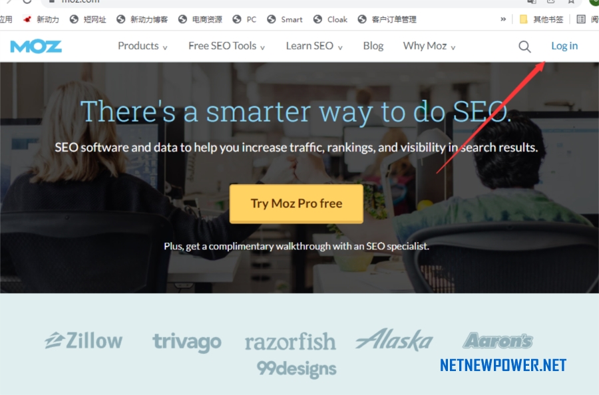The height and width of the screenshot is (395, 599).
Task: Open the 电商资源 bookmark
Action: coord(200,19)
